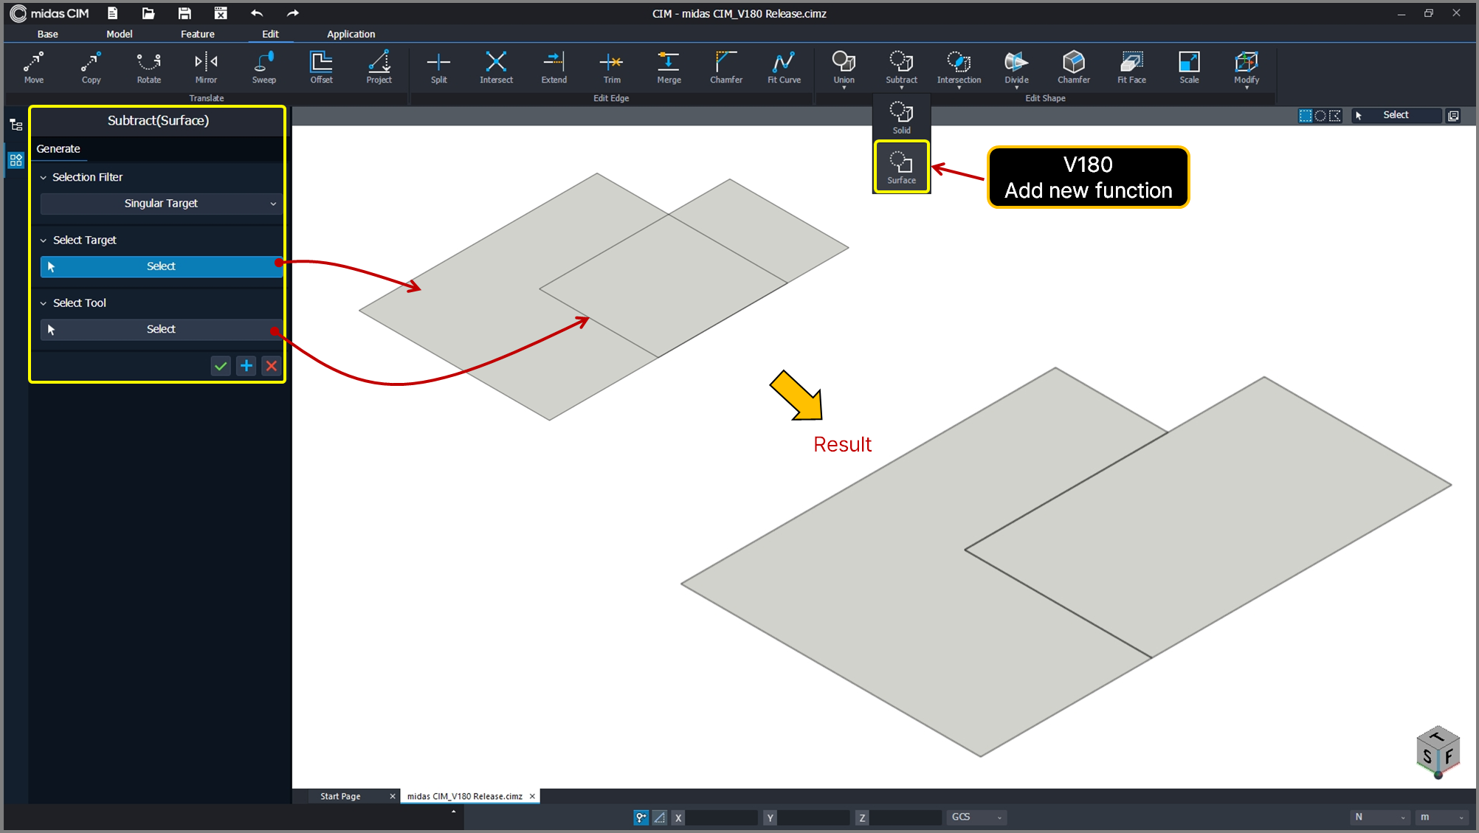Image resolution: width=1479 pixels, height=833 pixels.
Task: Open the Model ribbon tab
Action: pos(120,34)
